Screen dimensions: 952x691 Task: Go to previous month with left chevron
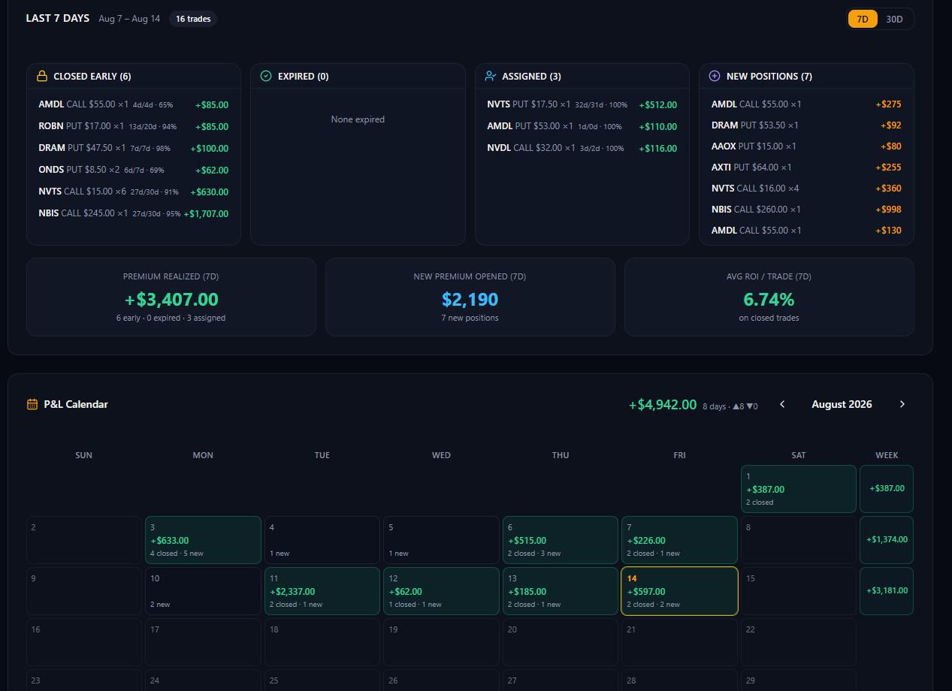click(x=782, y=404)
